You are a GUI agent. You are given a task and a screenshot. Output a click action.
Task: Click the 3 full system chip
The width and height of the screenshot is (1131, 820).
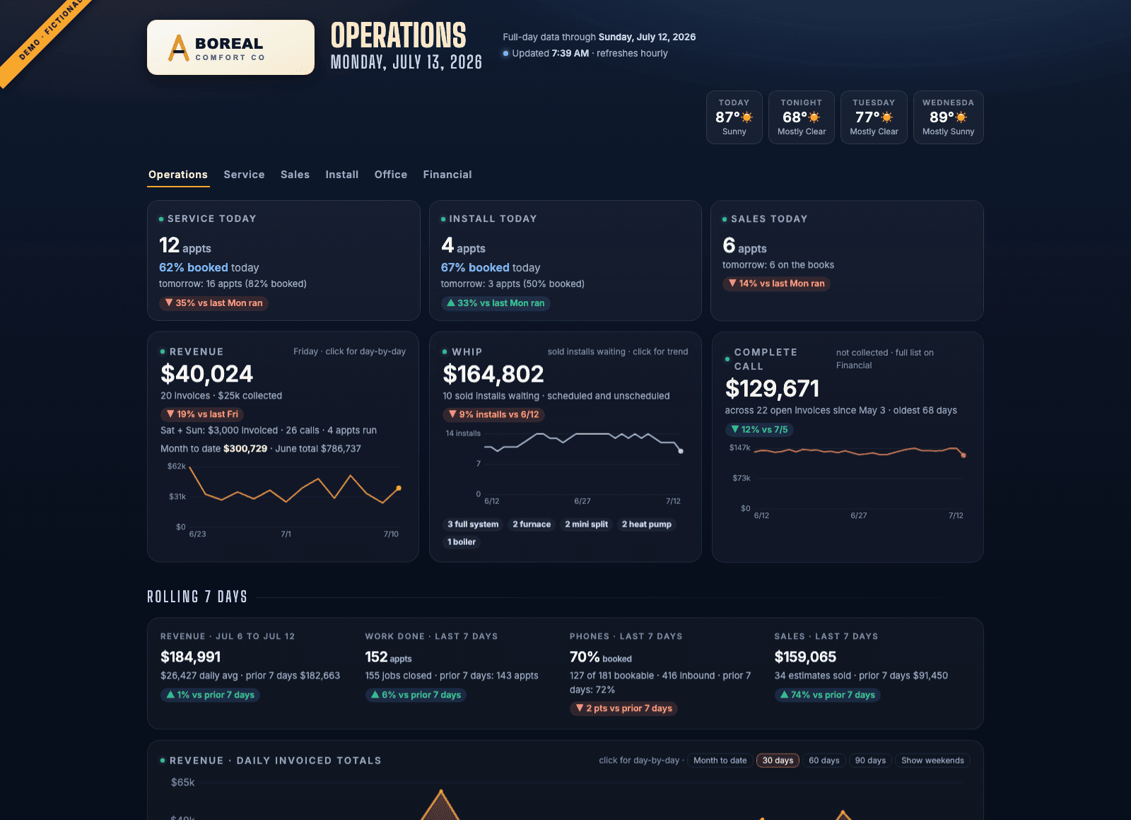click(x=473, y=525)
